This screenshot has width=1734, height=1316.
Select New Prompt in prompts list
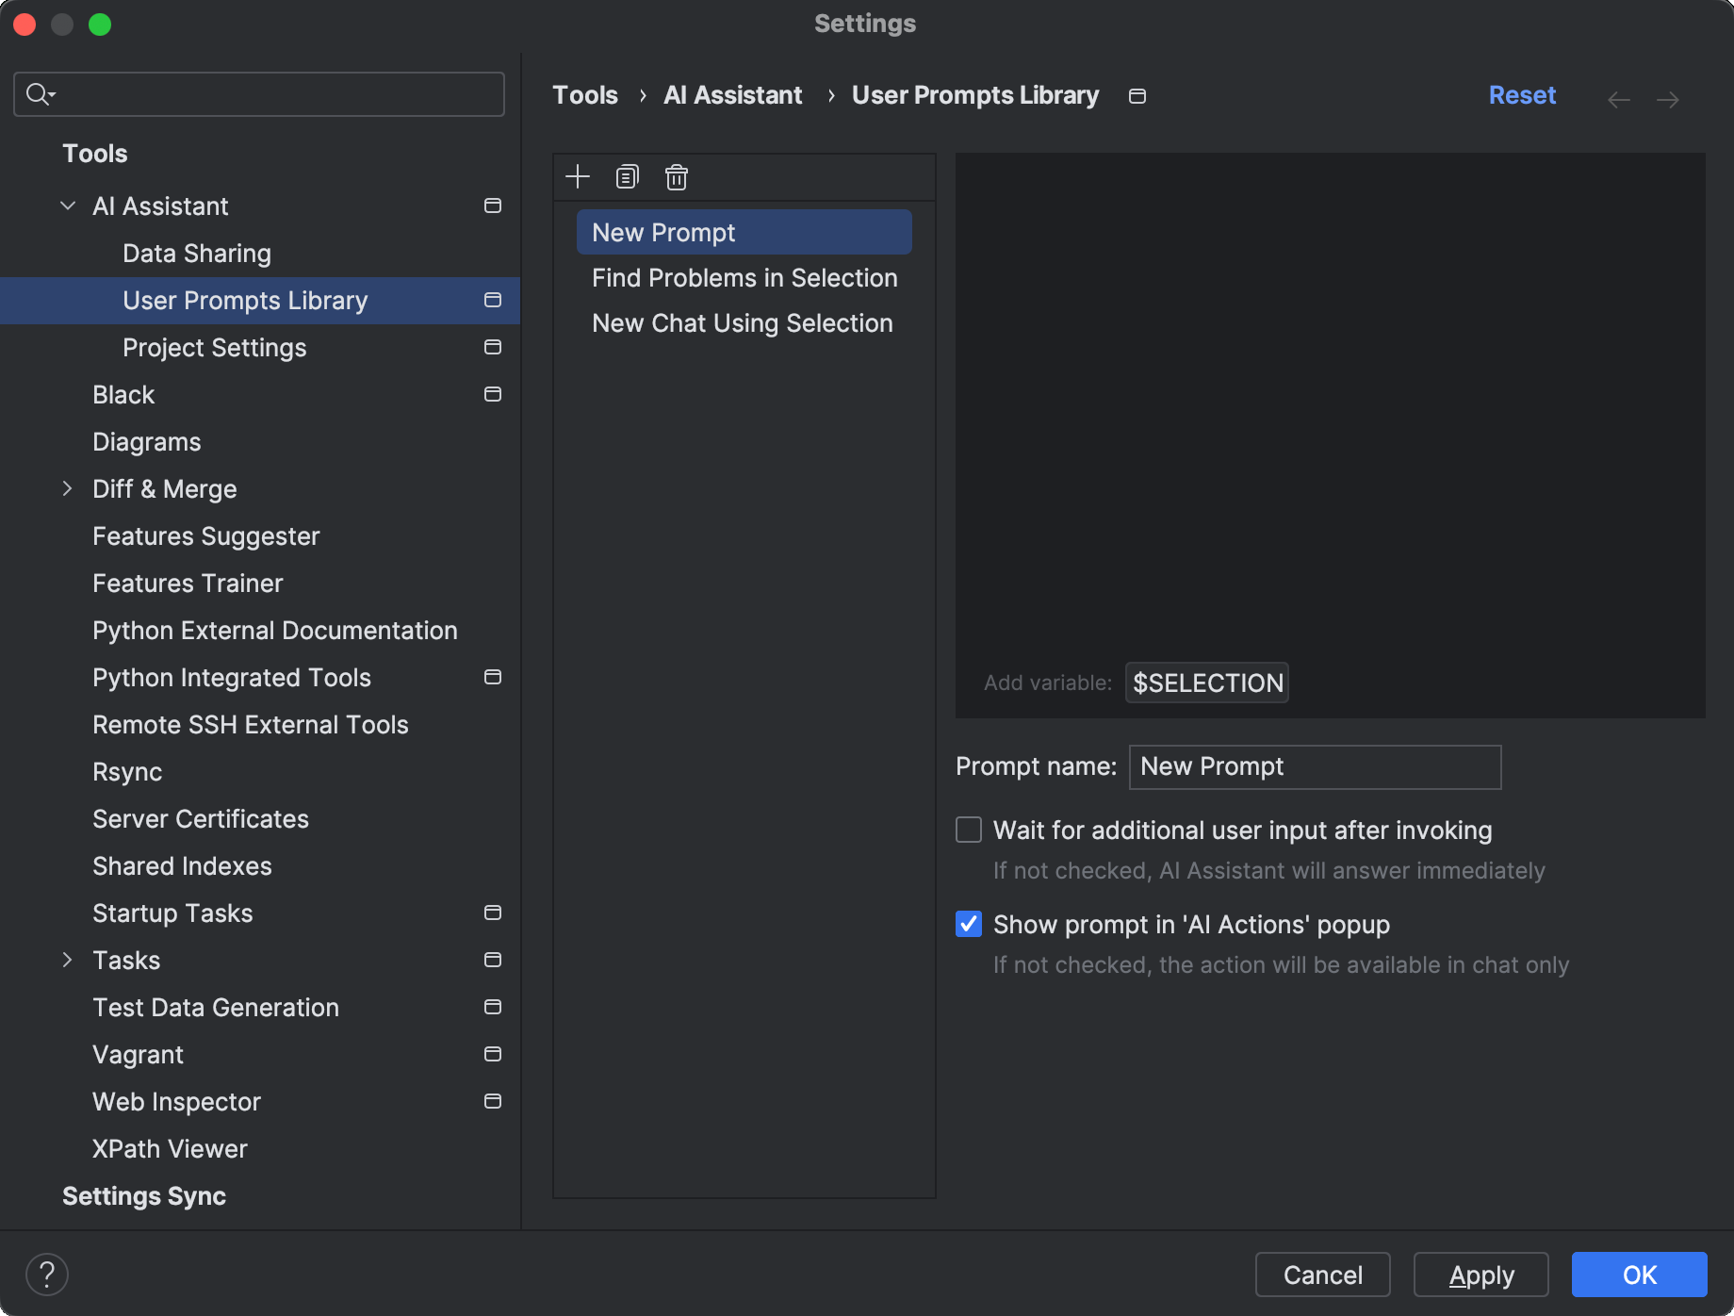coord(744,232)
